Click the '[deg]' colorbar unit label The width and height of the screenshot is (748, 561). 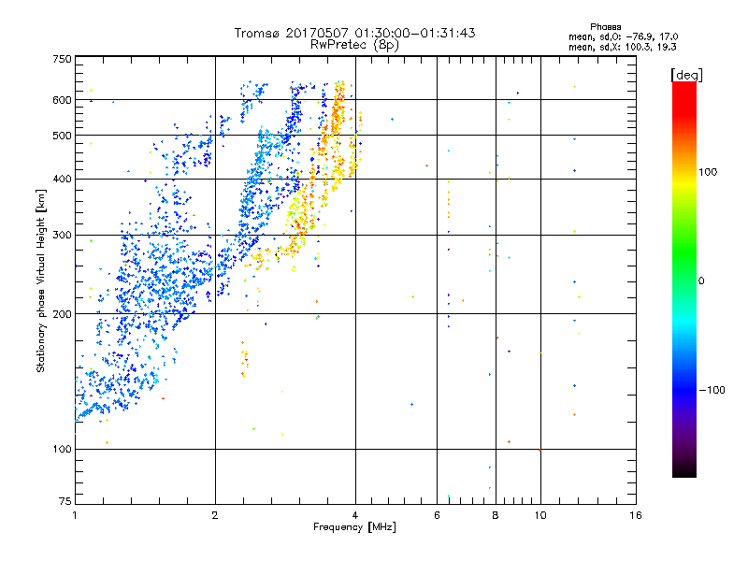pos(686,75)
